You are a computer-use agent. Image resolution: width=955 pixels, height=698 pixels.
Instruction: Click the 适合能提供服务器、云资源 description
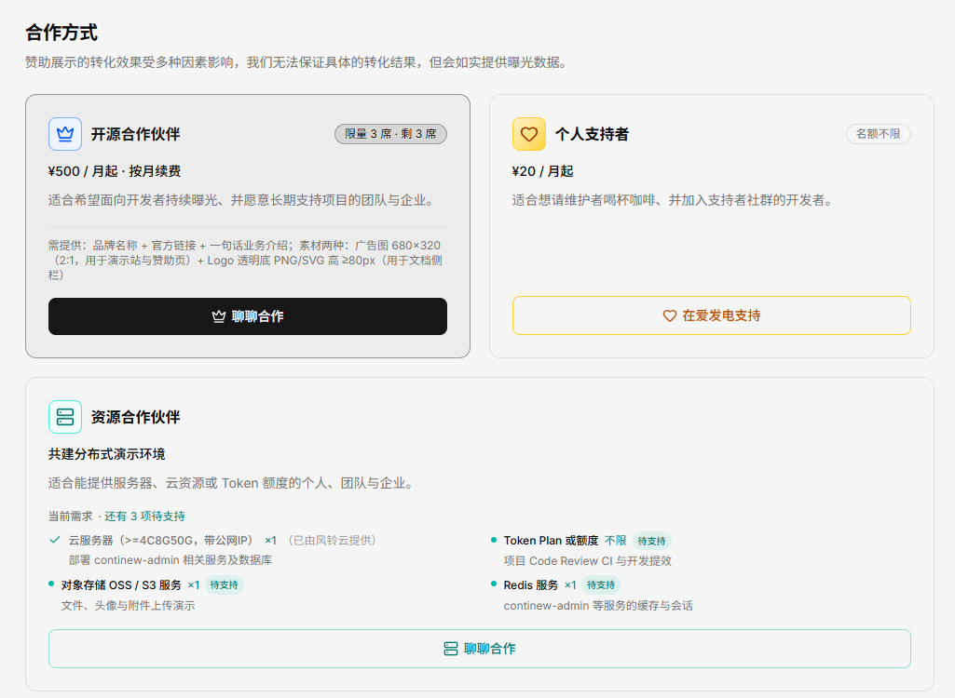coord(233,483)
